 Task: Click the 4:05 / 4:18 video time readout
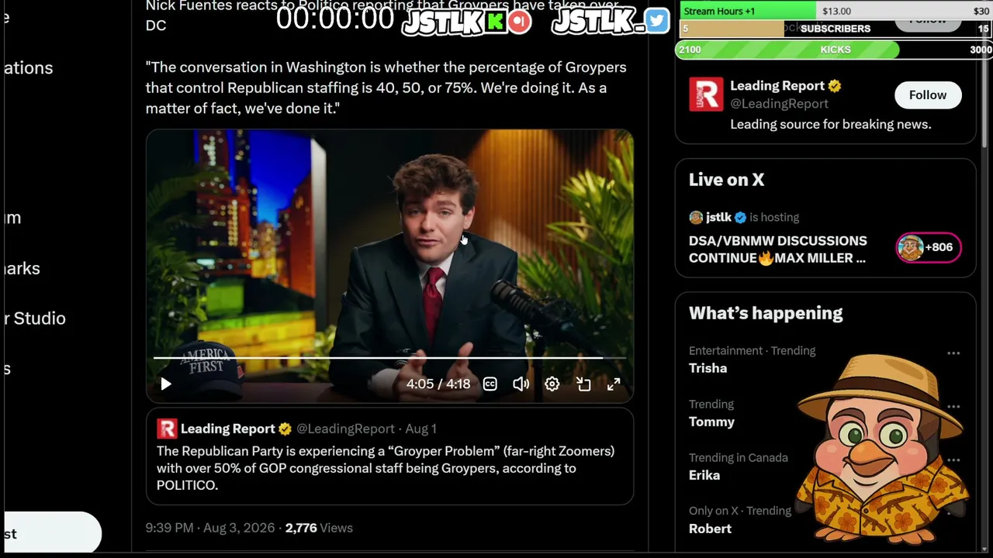pyautogui.click(x=438, y=384)
